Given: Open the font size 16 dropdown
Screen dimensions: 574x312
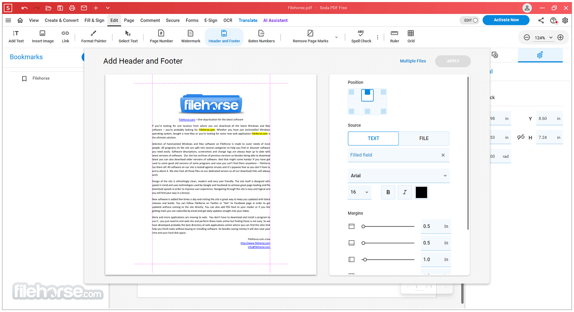Looking at the screenshot, I should 360,192.
